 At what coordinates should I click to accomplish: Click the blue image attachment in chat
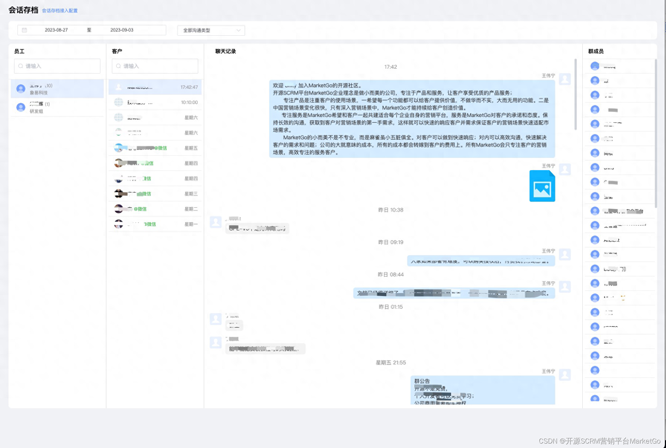[542, 186]
